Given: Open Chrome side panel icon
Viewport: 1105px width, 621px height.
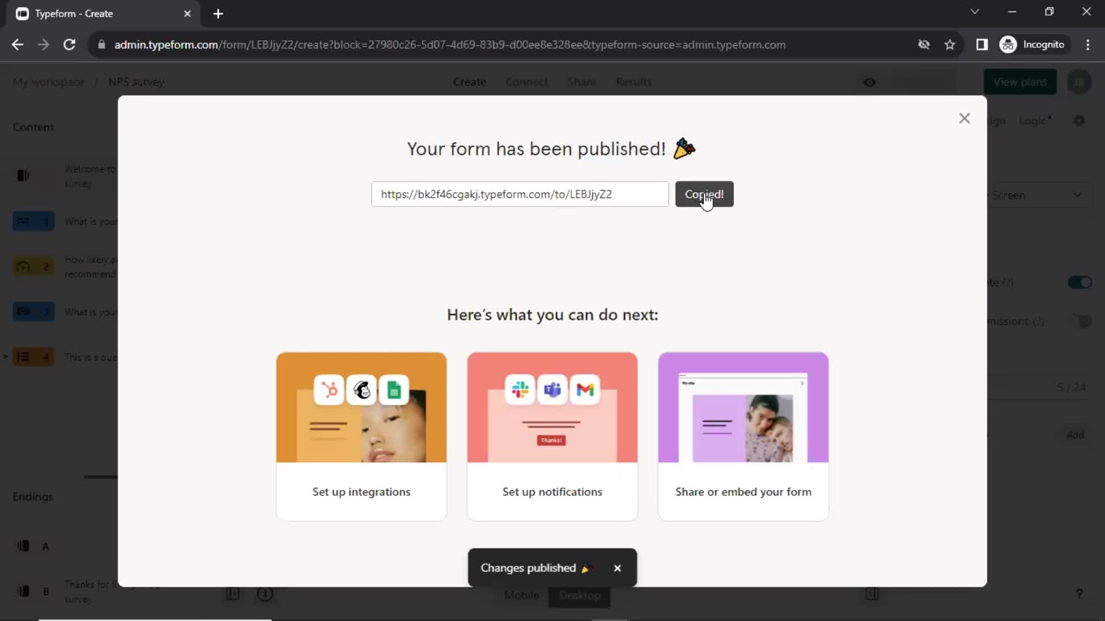Looking at the screenshot, I should pyautogui.click(x=982, y=45).
